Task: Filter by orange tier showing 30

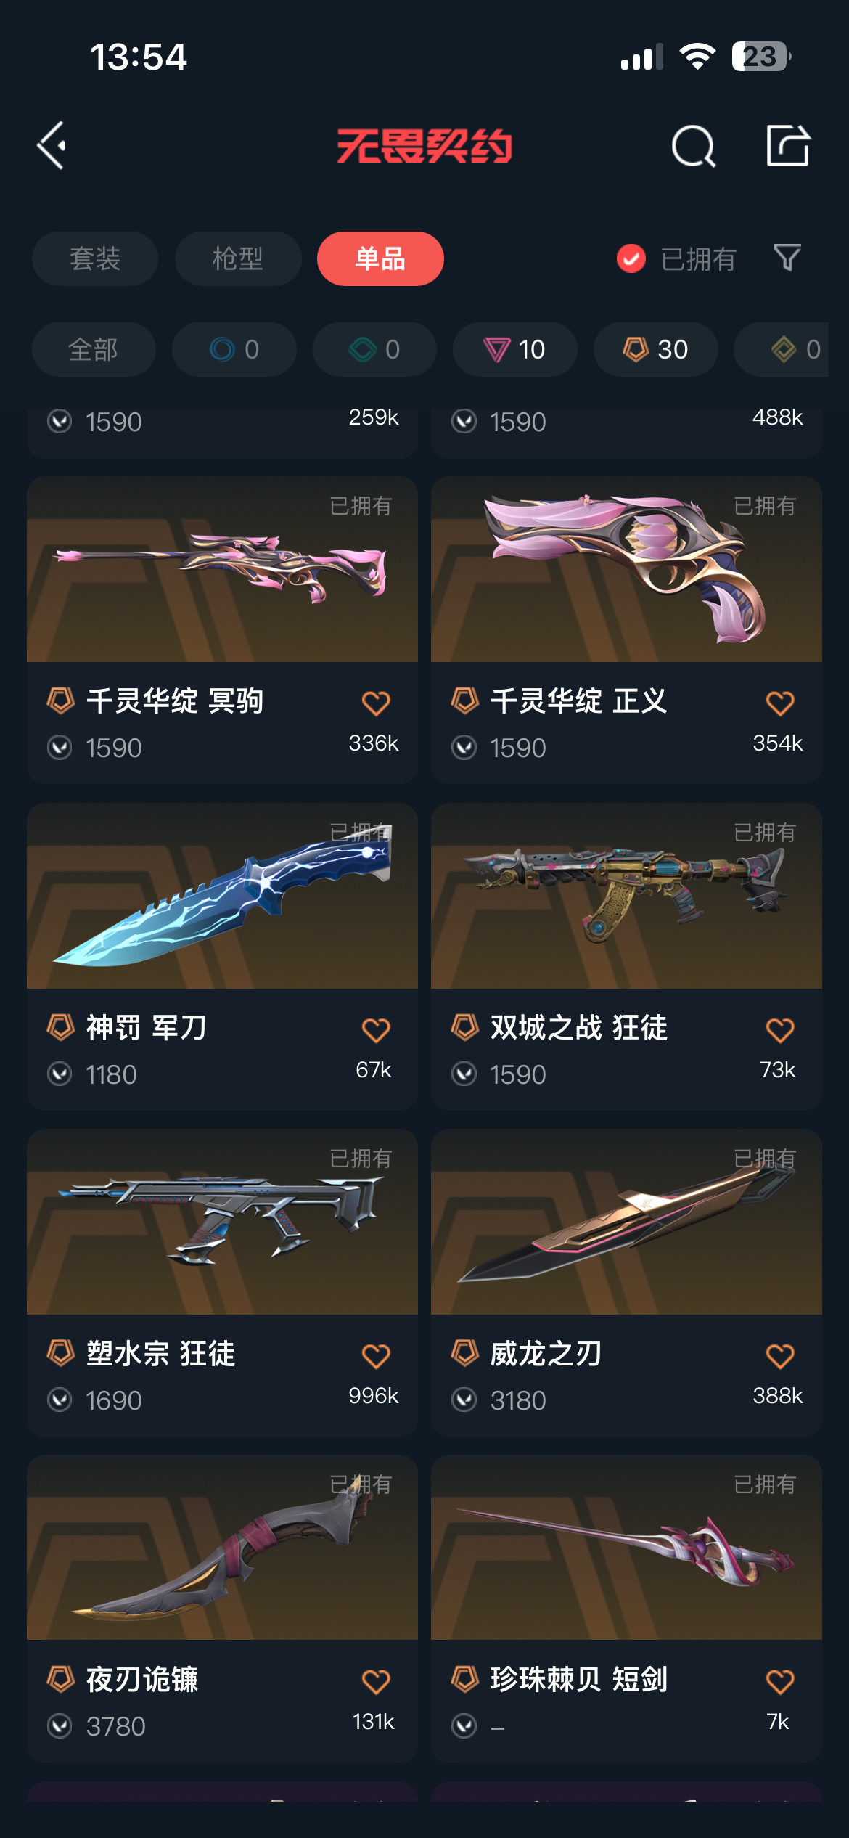Action: (x=656, y=349)
